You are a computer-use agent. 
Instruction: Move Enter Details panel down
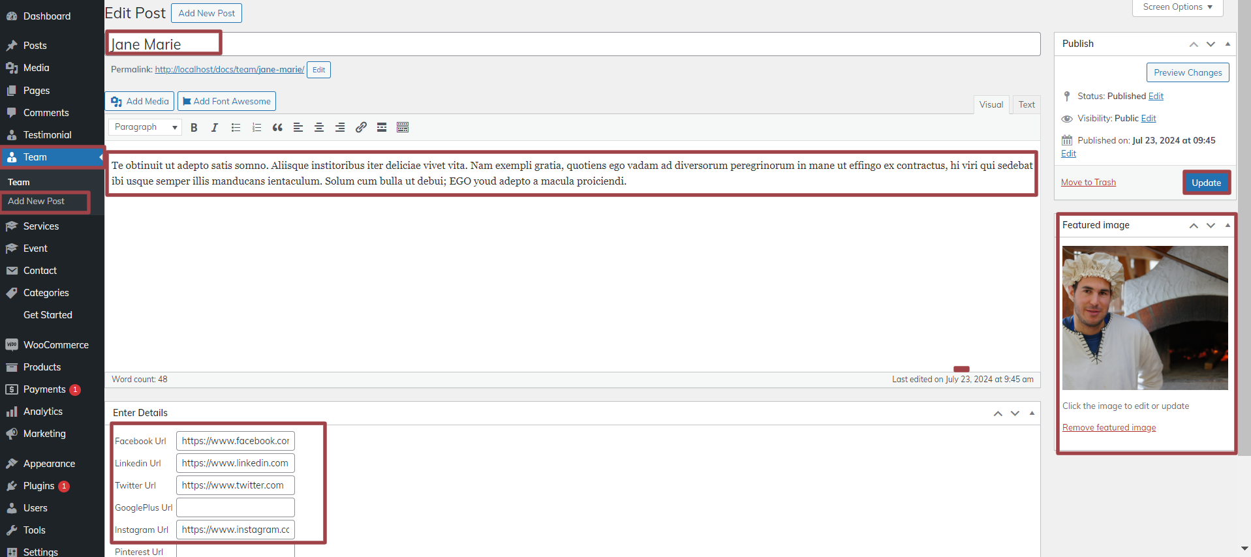click(x=1015, y=413)
